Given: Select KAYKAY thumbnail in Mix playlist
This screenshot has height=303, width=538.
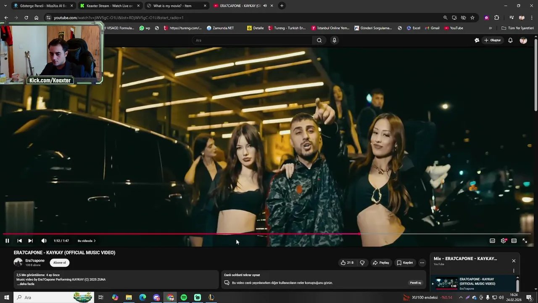Looking at the screenshot, I should pyautogui.click(x=446, y=283).
